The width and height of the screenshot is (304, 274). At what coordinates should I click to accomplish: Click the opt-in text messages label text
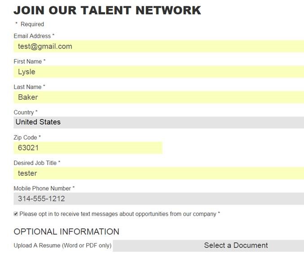(119, 214)
